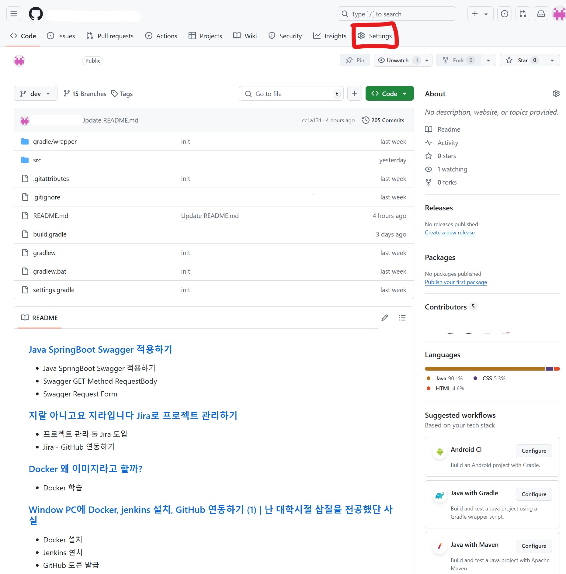
Task: Edit About details via gear icon
Action: coord(556,93)
